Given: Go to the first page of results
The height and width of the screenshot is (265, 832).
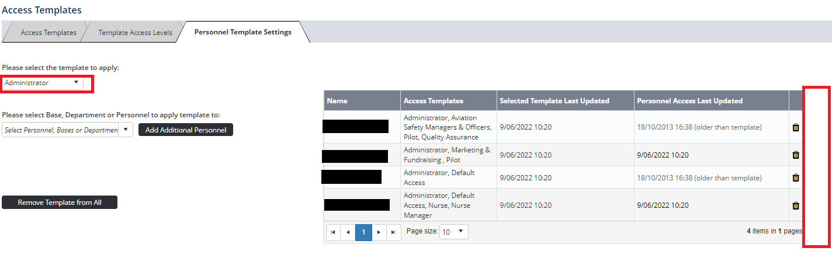Looking at the screenshot, I should [332, 232].
